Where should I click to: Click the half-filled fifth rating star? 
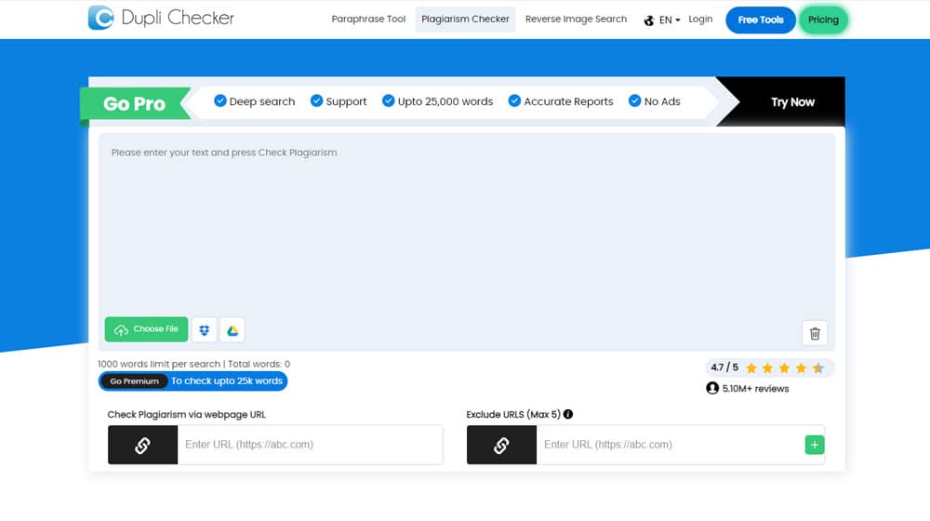click(818, 367)
